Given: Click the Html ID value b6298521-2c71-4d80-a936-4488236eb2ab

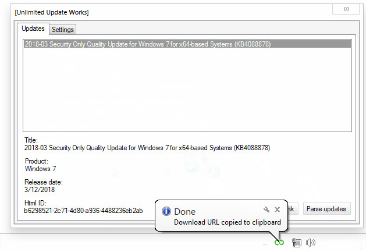Looking at the screenshot, I should tap(83, 211).
